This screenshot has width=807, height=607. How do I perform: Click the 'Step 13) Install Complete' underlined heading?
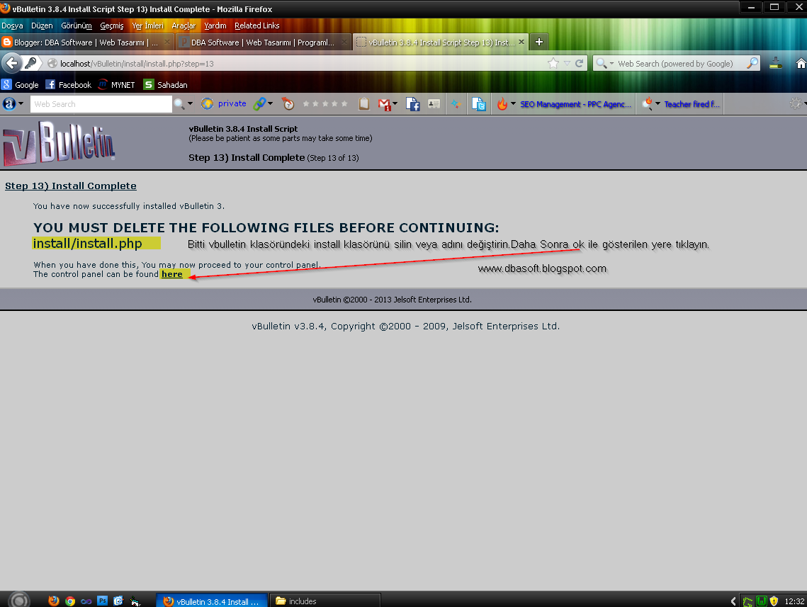pos(71,186)
